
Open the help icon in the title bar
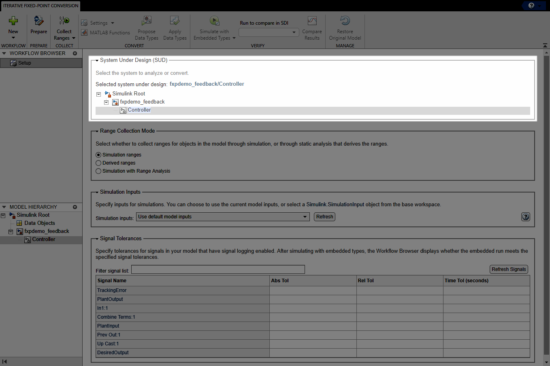click(532, 6)
